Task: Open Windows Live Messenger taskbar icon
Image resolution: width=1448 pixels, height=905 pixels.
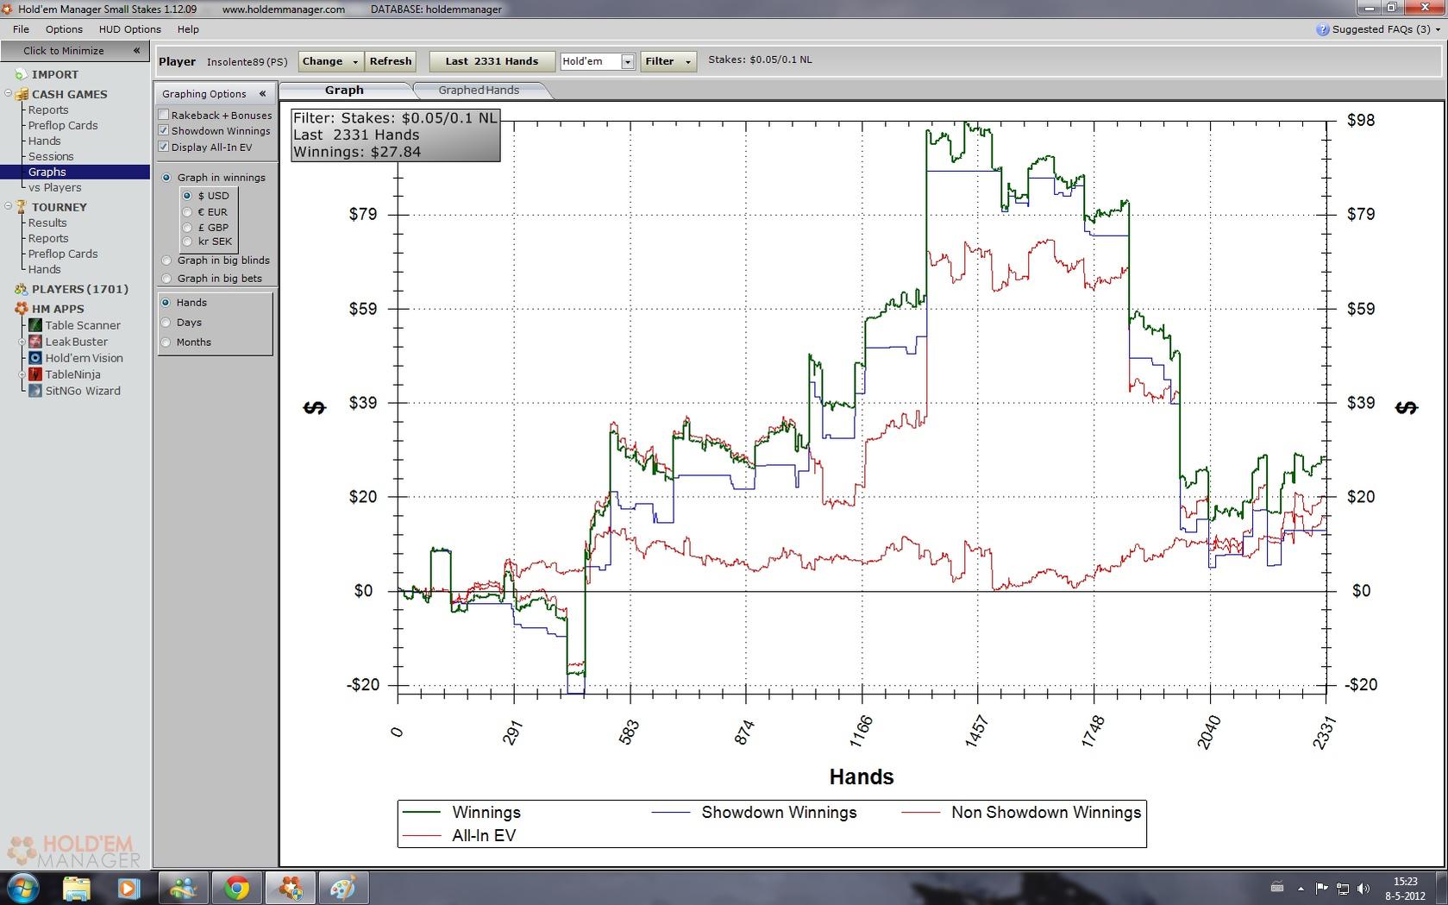Action: coord(183,888)
